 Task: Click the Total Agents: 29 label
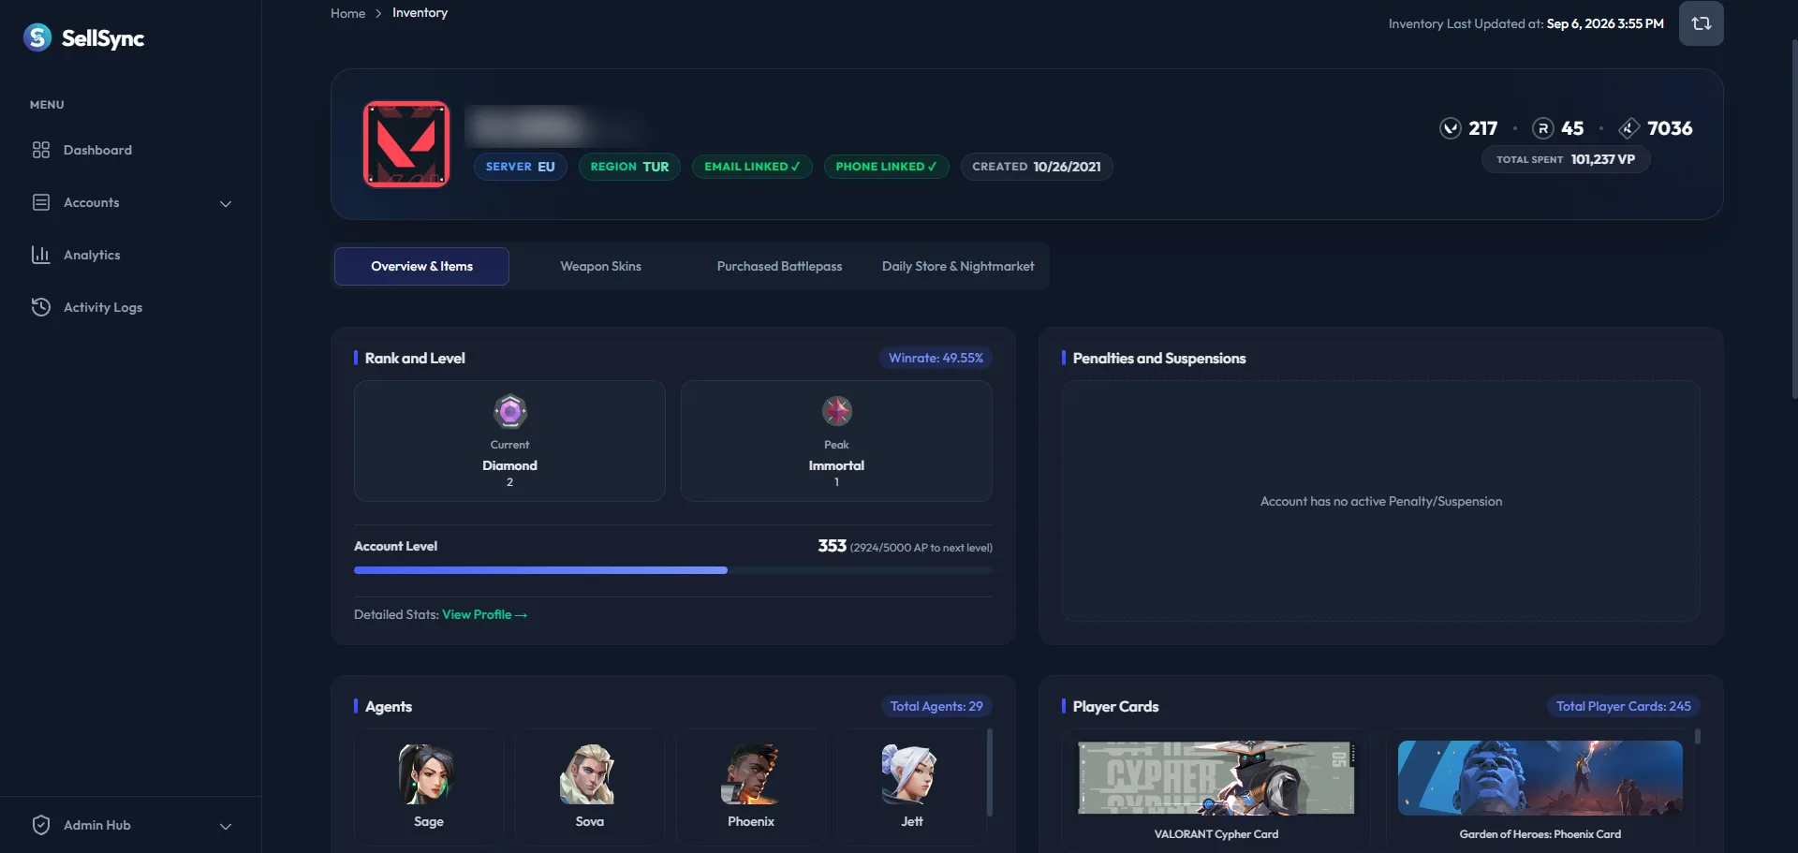(936, 706)
